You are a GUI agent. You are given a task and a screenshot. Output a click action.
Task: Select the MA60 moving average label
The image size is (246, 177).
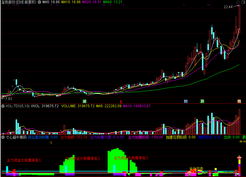113,2
